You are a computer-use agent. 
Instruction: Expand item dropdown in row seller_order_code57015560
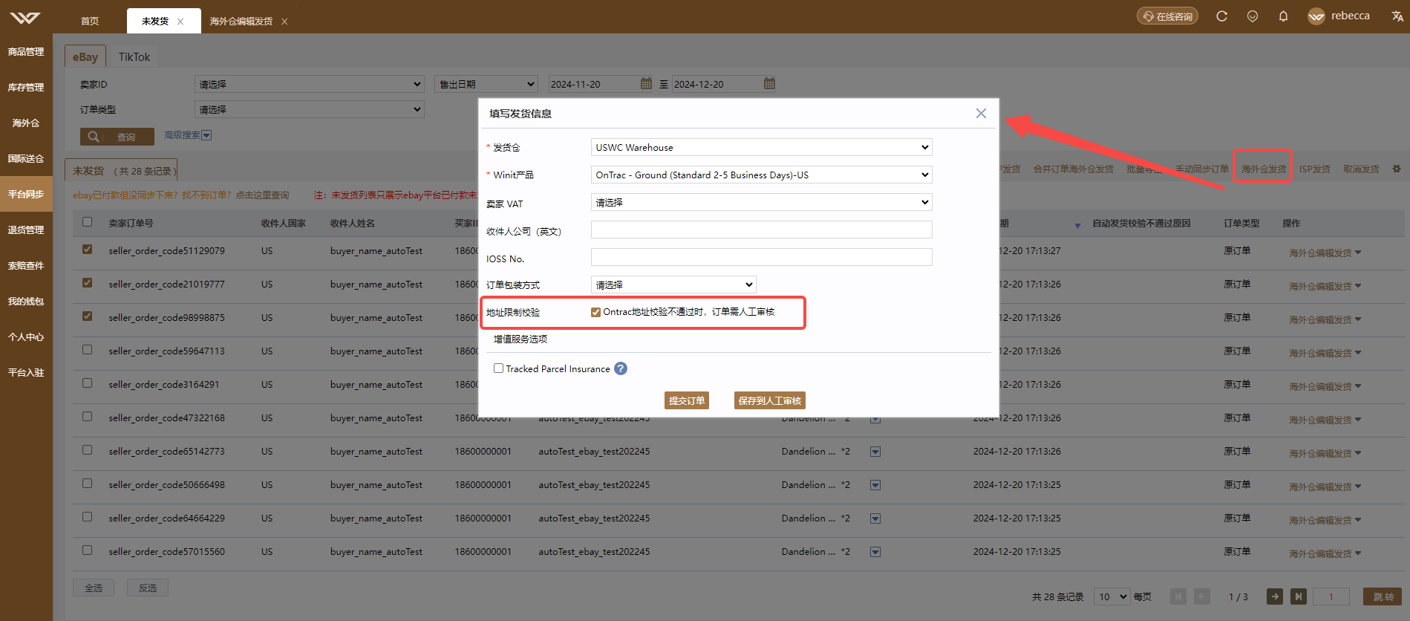click(x=875, y=552)
